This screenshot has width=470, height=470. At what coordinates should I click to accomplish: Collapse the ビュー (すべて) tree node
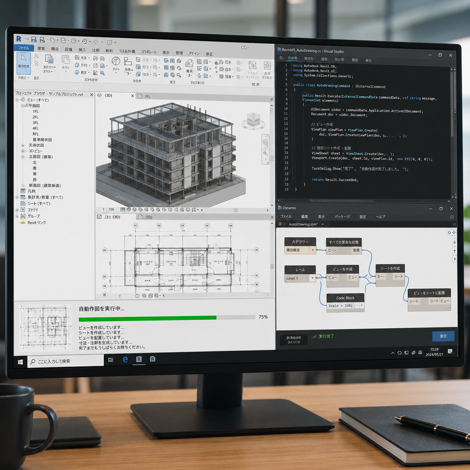17,100
